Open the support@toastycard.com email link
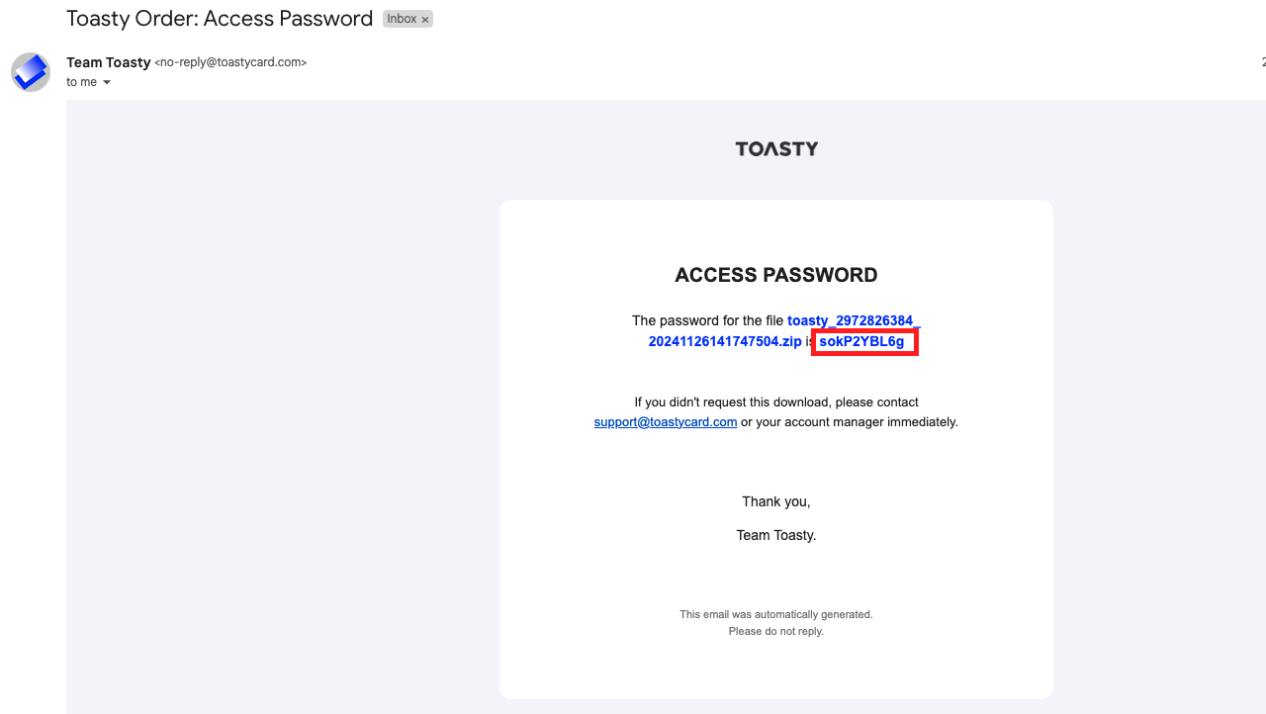The image size is (1266, 714). coord(666,422)
